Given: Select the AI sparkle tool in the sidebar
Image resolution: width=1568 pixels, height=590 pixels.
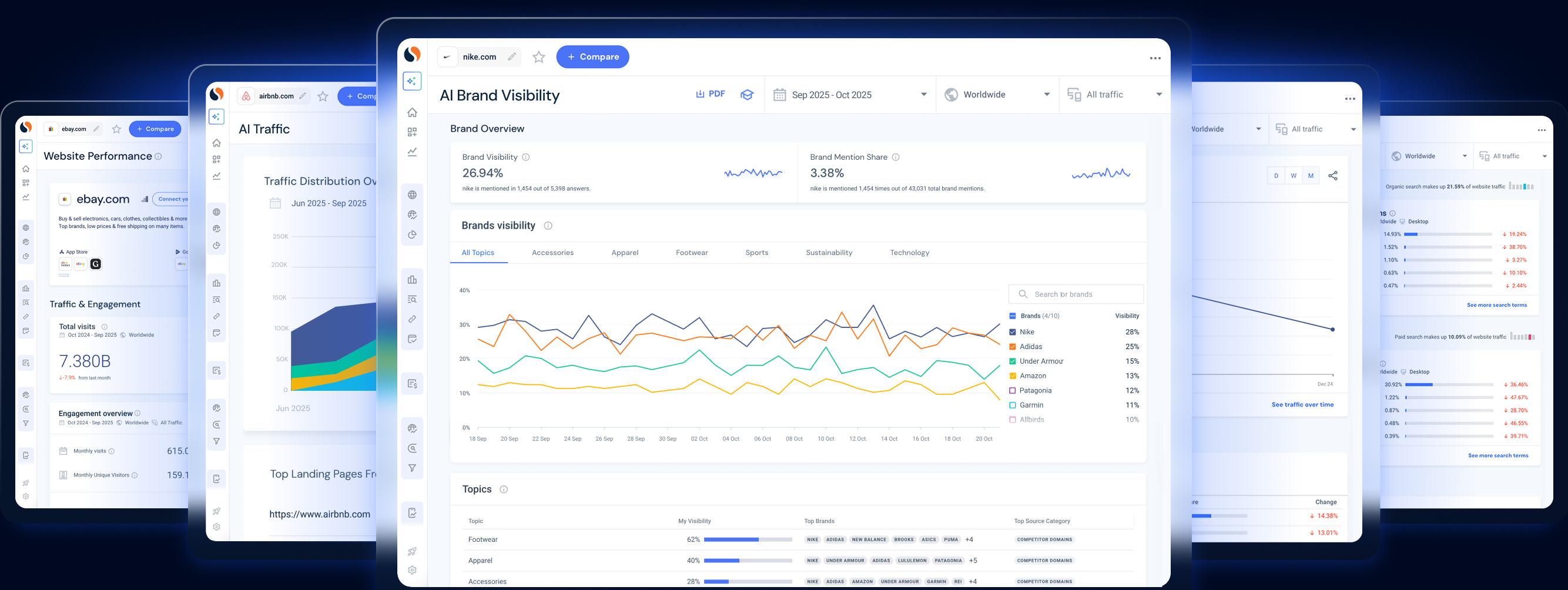Looking at the screenshot, I should tap(412, 81).
